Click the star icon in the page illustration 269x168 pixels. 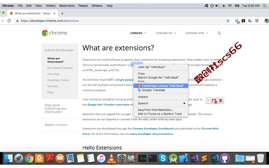207,101
